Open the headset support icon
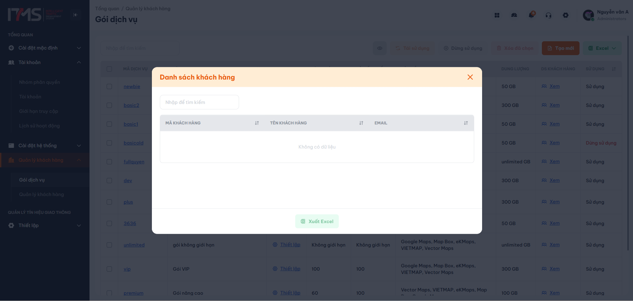 pyautogui.click(x=548, y=15)
